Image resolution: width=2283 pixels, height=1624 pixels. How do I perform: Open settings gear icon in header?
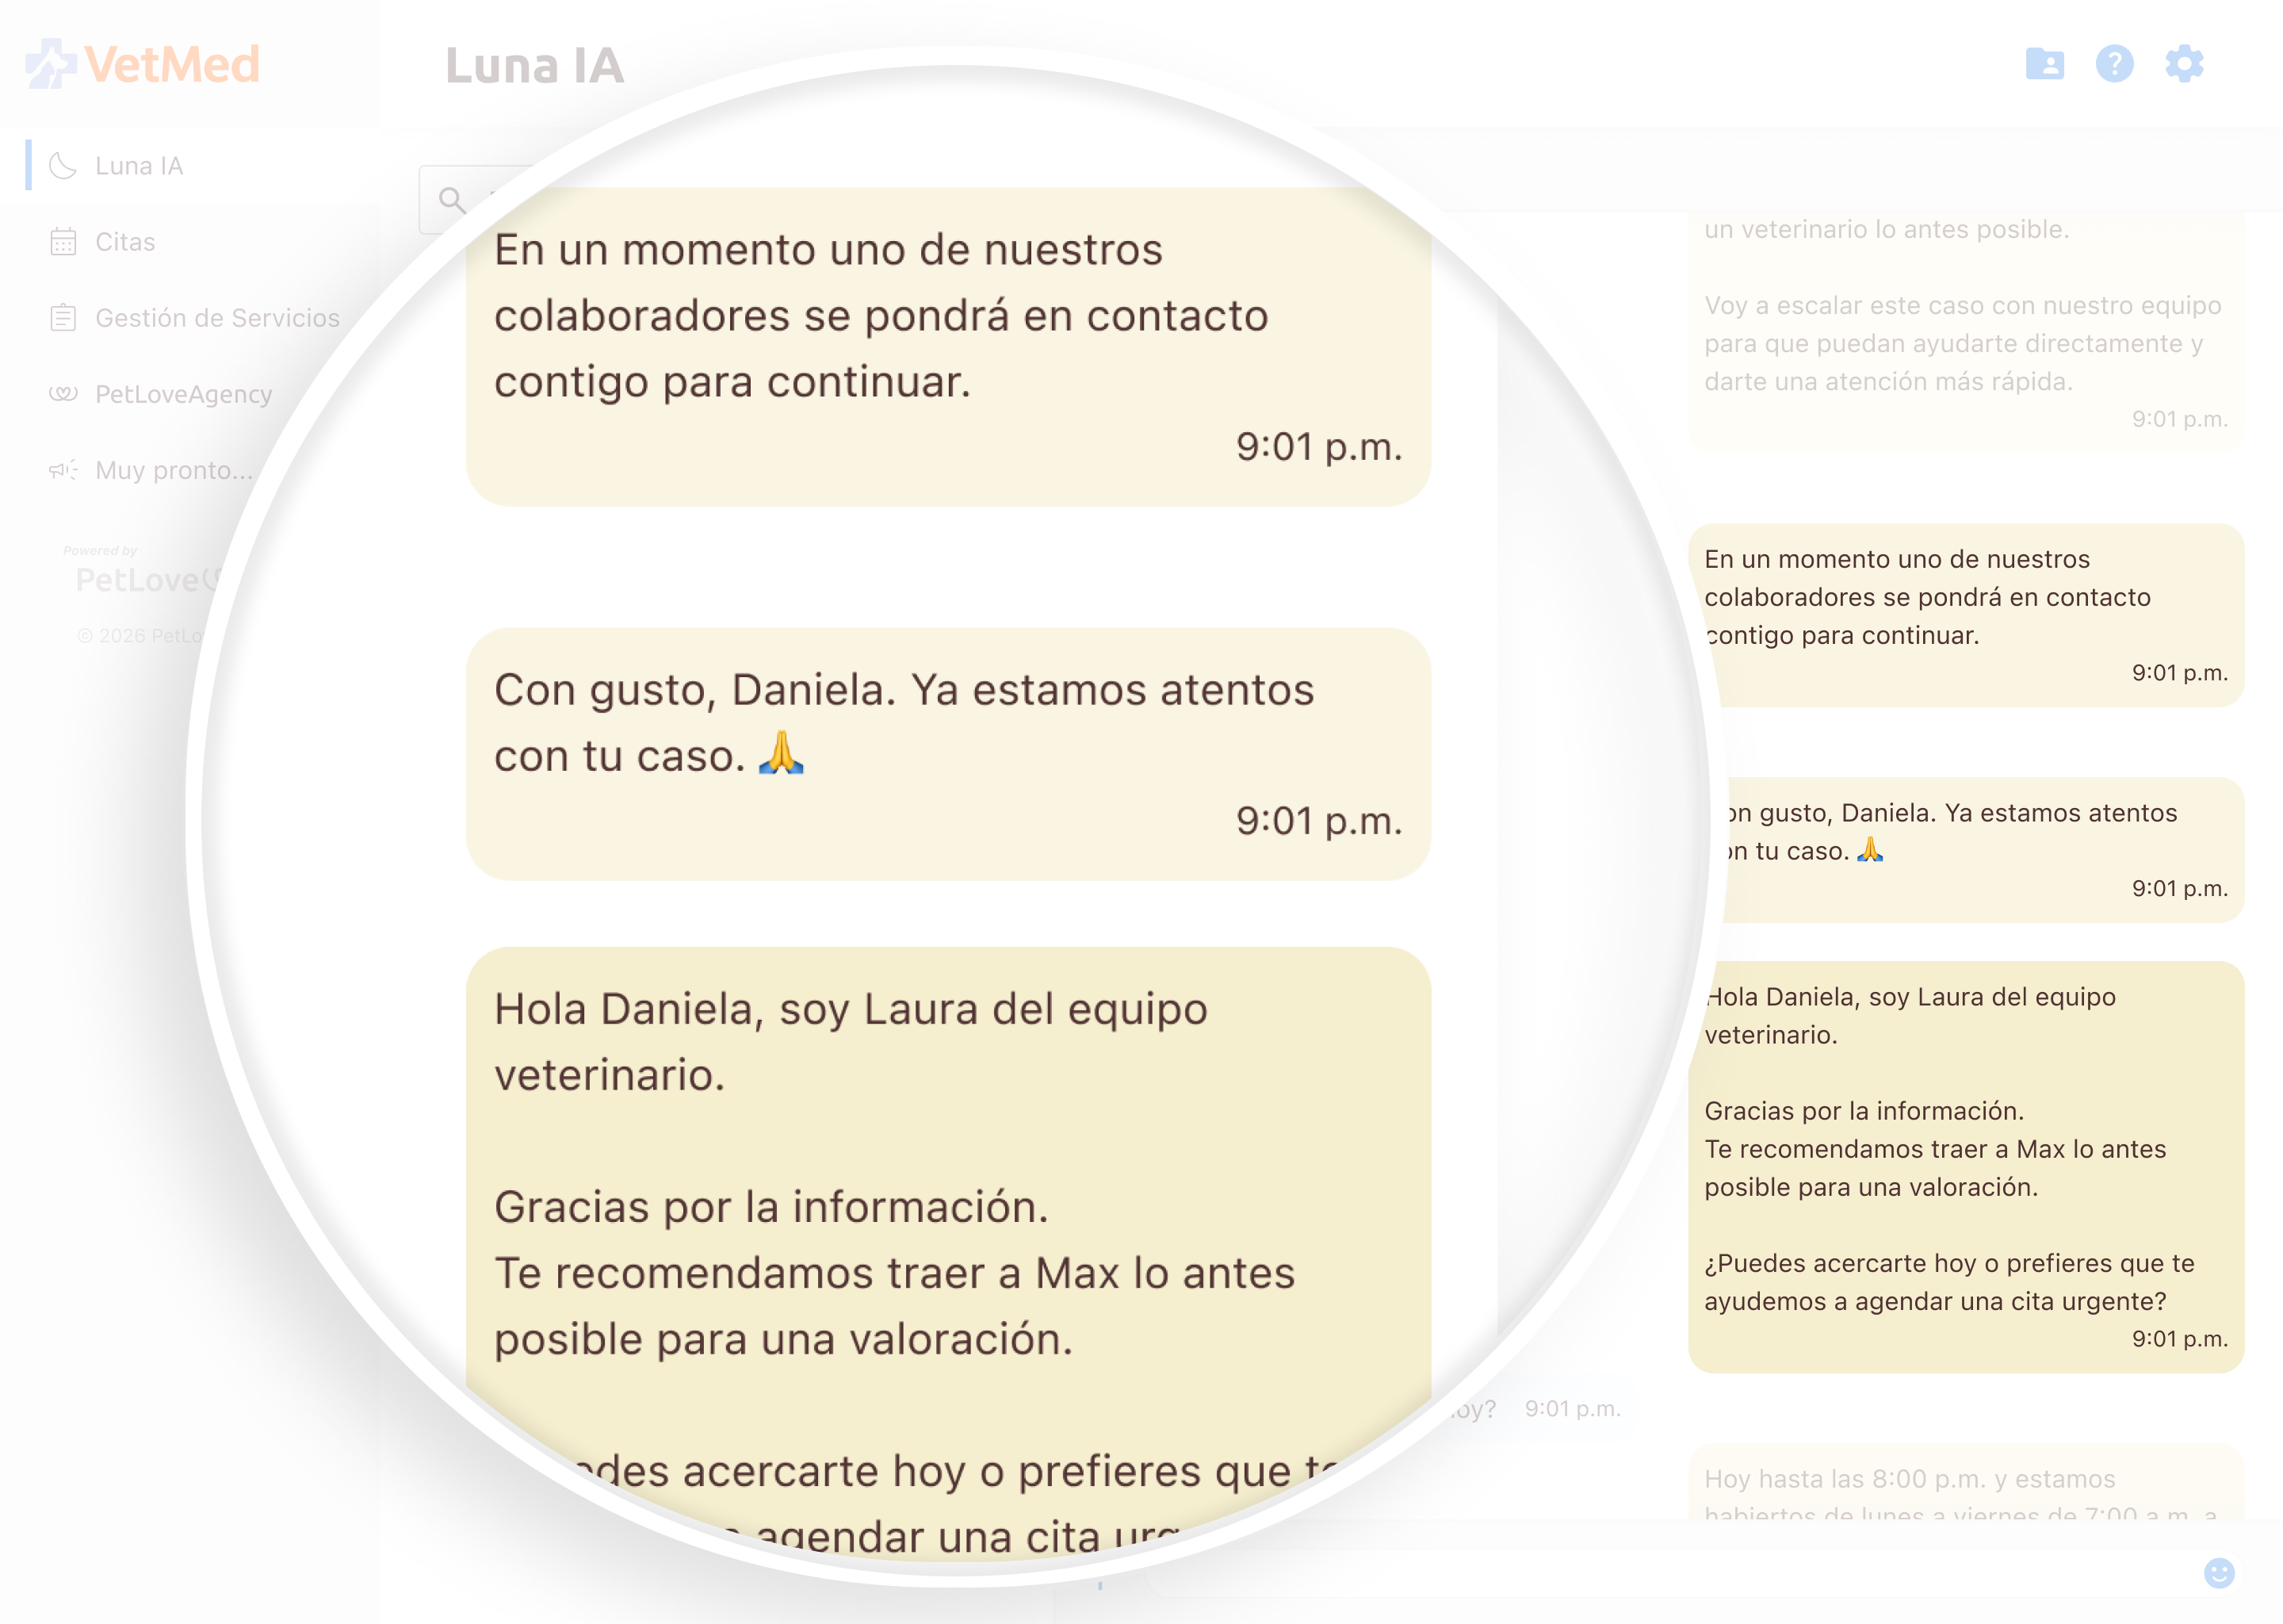click(x=2184, y=64)
